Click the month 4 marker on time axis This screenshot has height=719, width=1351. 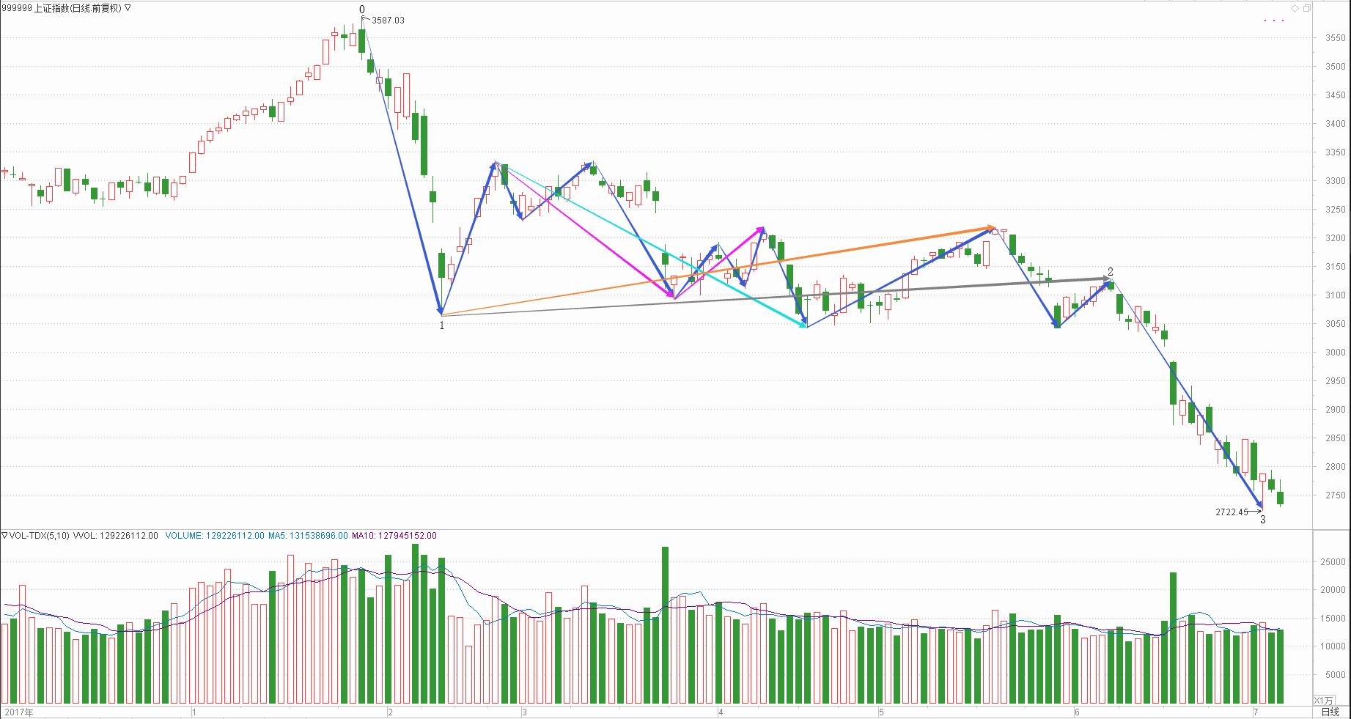click(x=721, y=712)
